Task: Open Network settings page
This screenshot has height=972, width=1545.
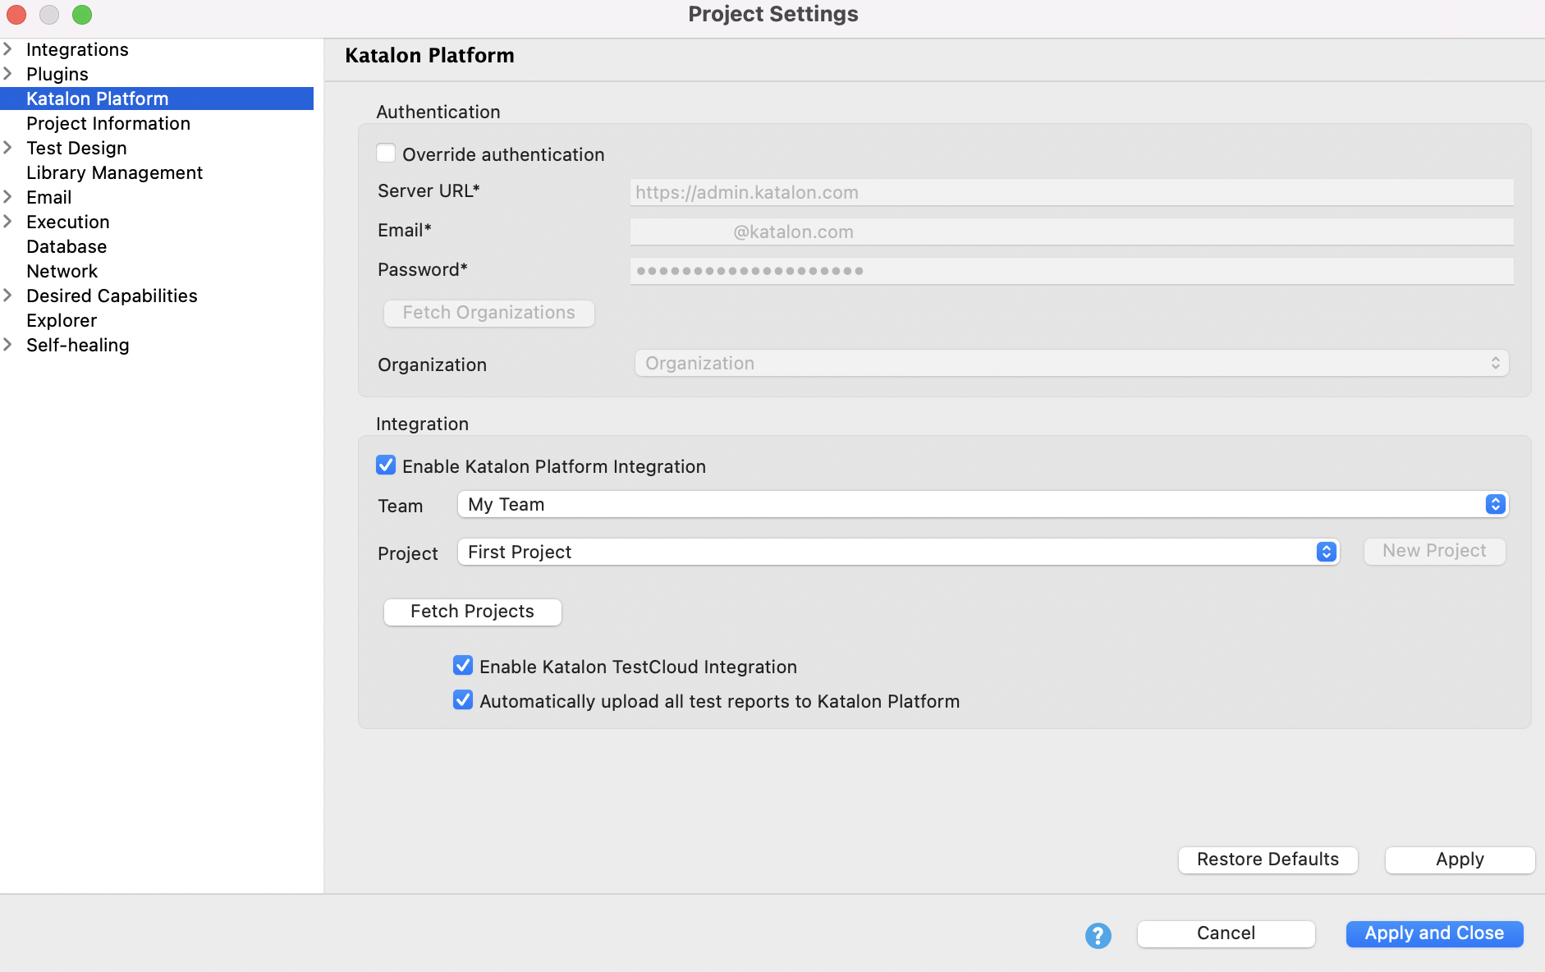Action: tap(62, 271)
